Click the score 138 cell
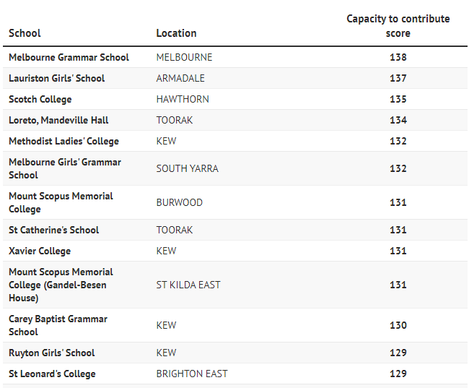Image resolution: width=469 pixels, height=388 pixels. [398, 57]
